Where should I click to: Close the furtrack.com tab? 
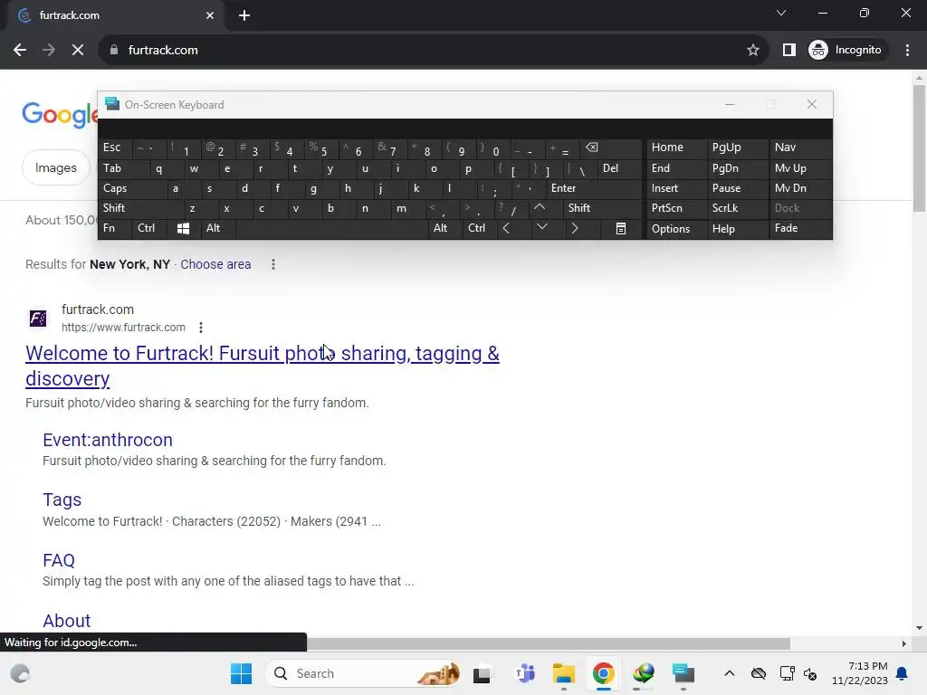tap(210, 15)
